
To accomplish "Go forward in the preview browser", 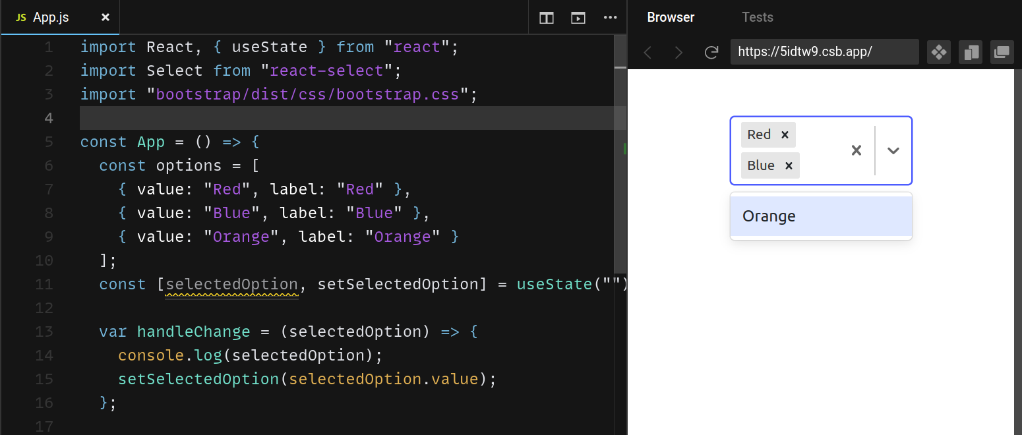I will (678, 52).
